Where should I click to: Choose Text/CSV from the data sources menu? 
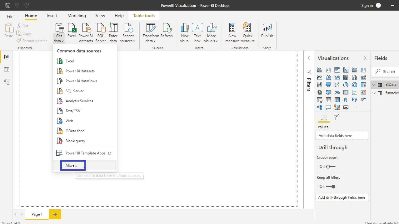73,111
